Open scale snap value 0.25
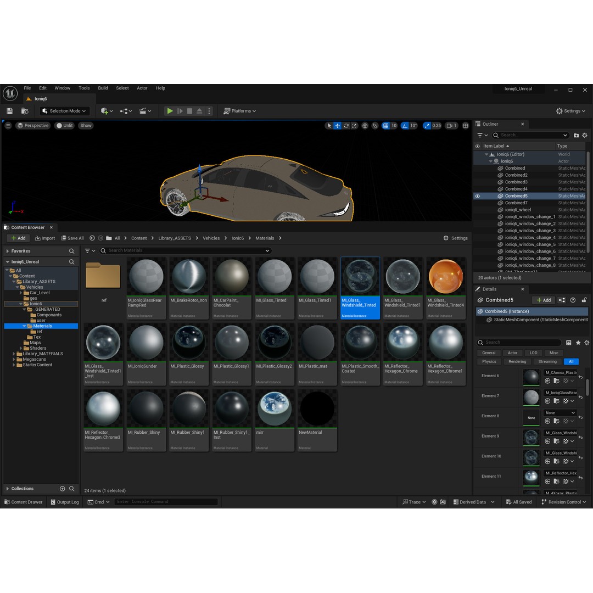This screenshot has height=593, width=593. pyautogui.click(x=437, y=126)
